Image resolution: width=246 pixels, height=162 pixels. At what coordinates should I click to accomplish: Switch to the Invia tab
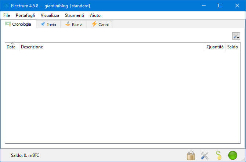48,25
